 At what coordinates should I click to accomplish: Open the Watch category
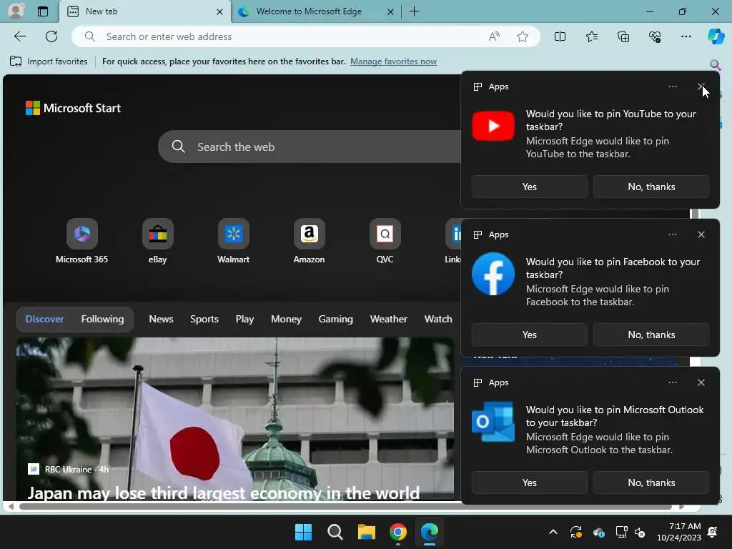click(438, 319)
